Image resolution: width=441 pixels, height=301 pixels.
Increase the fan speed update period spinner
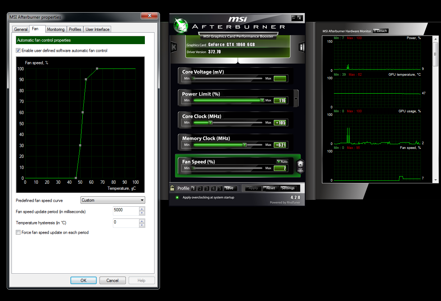coord(142,209)
